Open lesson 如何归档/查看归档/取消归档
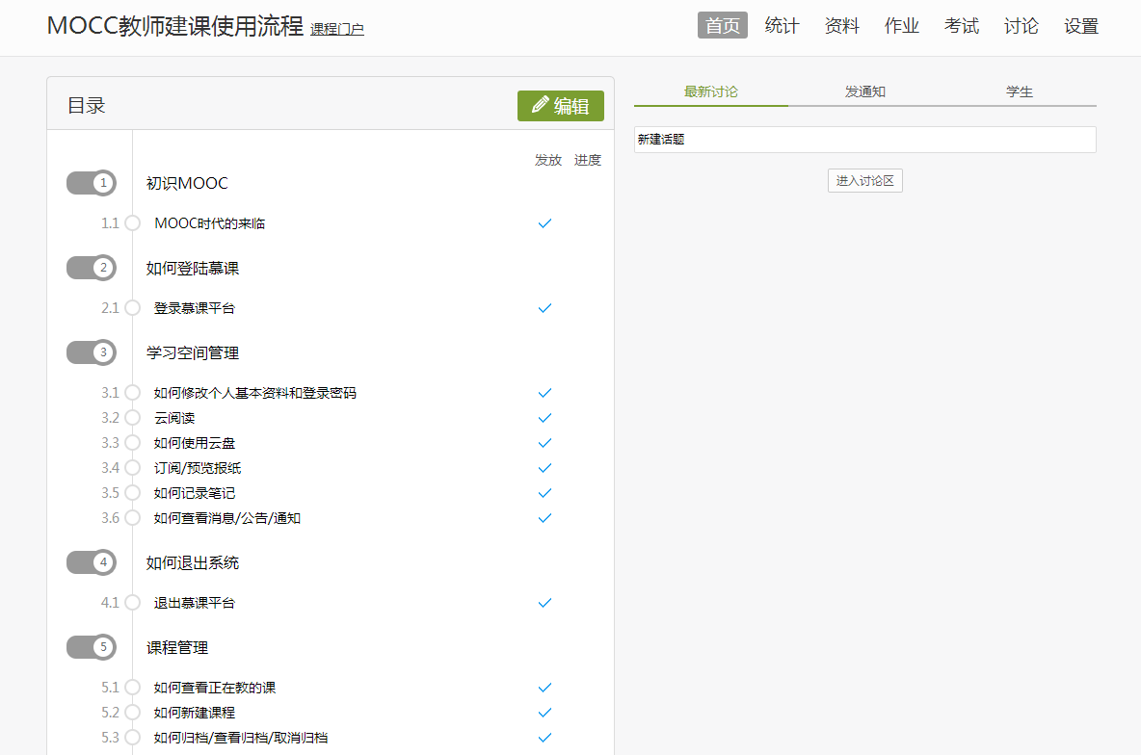The image size is (1141, 755). [x=241, y=738]
